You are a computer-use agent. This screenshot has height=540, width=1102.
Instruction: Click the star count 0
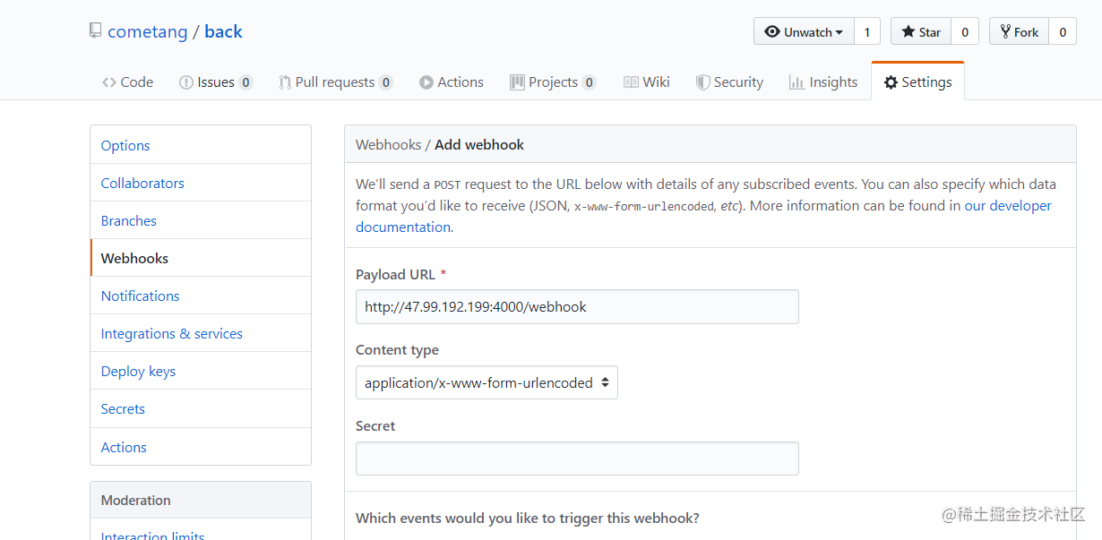(965, 31)
